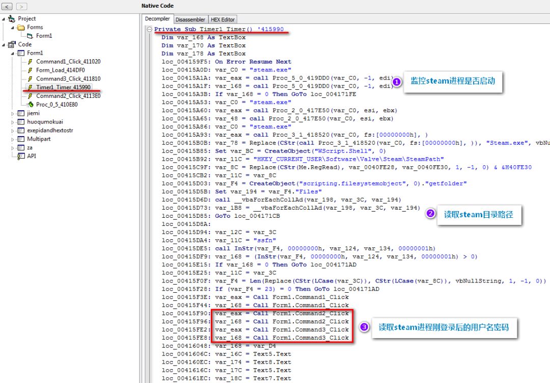Click the 'On Error Resume Next' line
The image size is (550, 383).
(227, 62)
